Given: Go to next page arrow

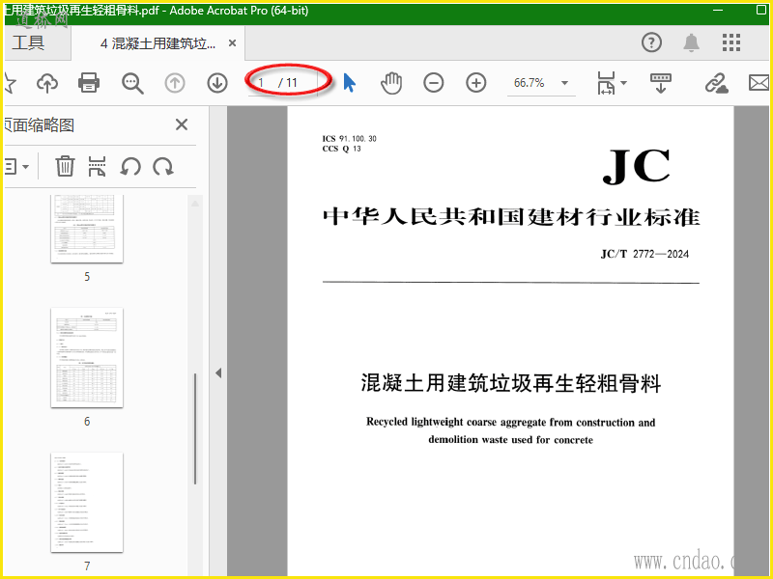Looking at the screenshot, I should coord(216,83).
